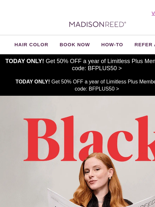Select BOOK NOW in the navigation bar

point(75,45)
